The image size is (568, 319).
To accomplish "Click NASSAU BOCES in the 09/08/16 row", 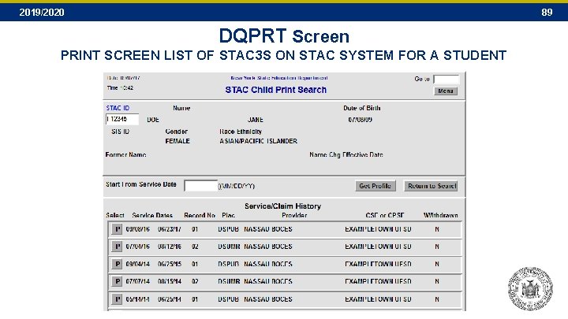I will tap(268, 229).
